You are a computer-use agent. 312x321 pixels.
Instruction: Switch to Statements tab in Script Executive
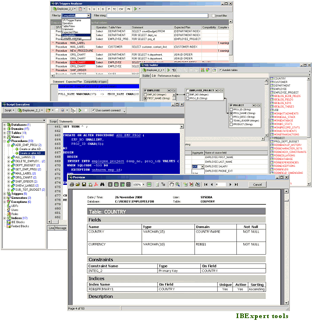click(x=66, y=122)
